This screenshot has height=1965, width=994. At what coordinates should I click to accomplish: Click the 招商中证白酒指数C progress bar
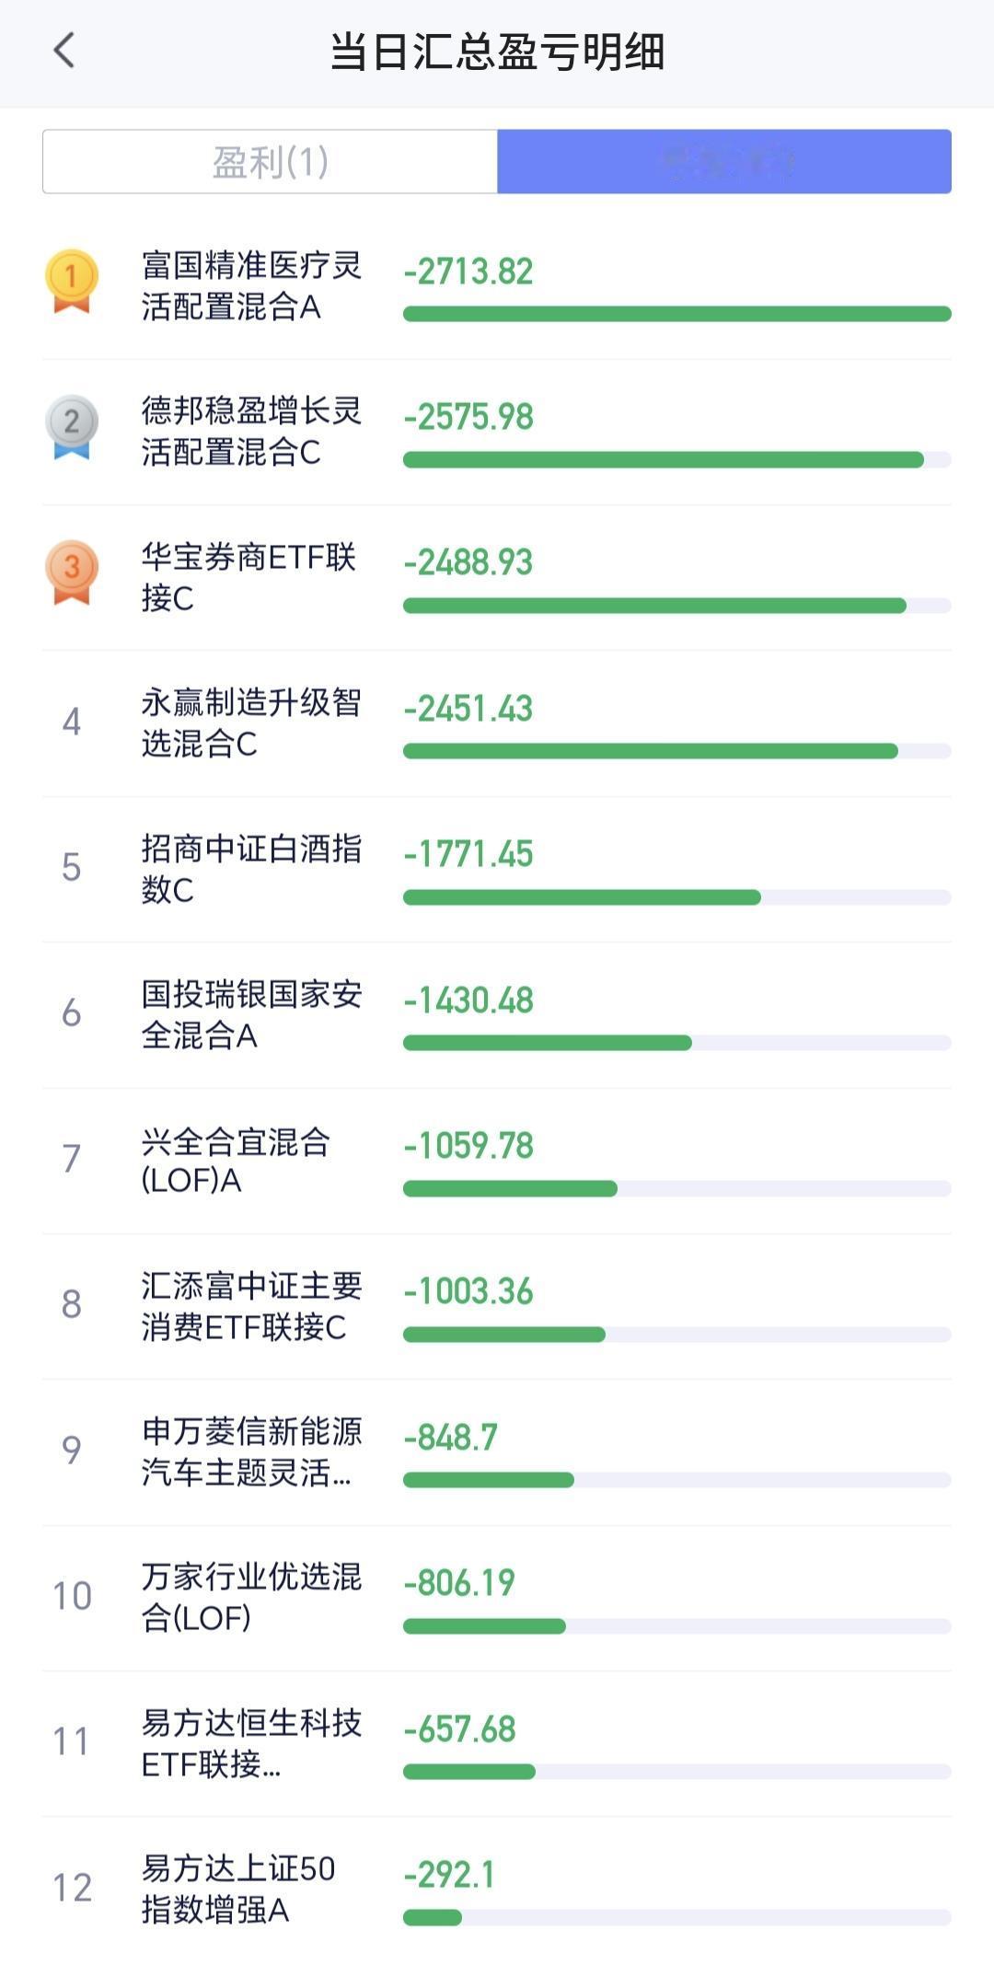(676, 897)
